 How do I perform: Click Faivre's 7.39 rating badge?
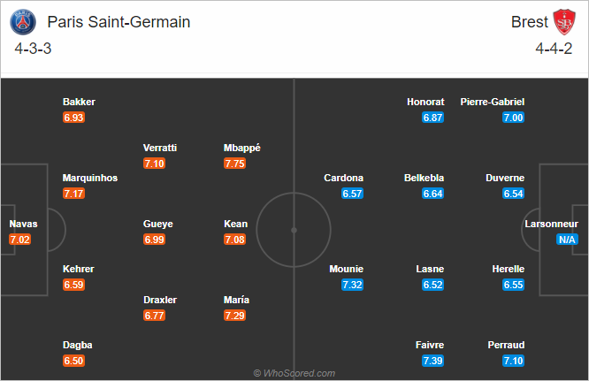pos(432,361)
